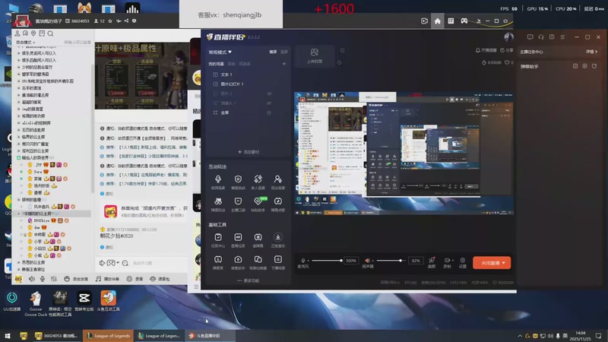Viewport: 608px width, 342px height.
Task: Click the gamepad icon in the top toolbar
Action: (x=464, y=21)
